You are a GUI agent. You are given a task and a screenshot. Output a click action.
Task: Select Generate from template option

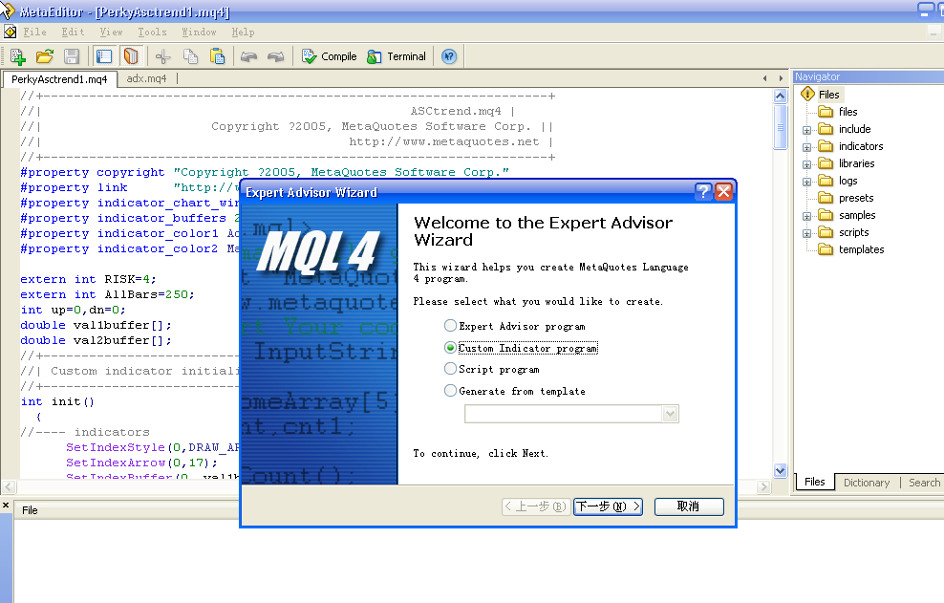tap(515, 391)
